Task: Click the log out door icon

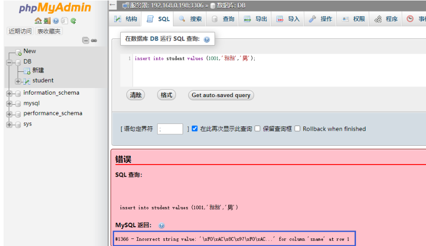Action: [x=47, y=21]
